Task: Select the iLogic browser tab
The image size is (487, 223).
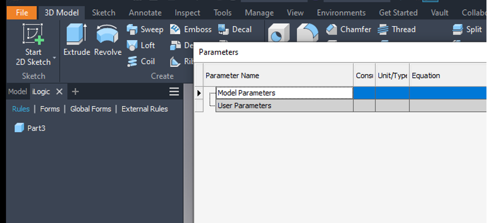Action: tap(41, 91)
